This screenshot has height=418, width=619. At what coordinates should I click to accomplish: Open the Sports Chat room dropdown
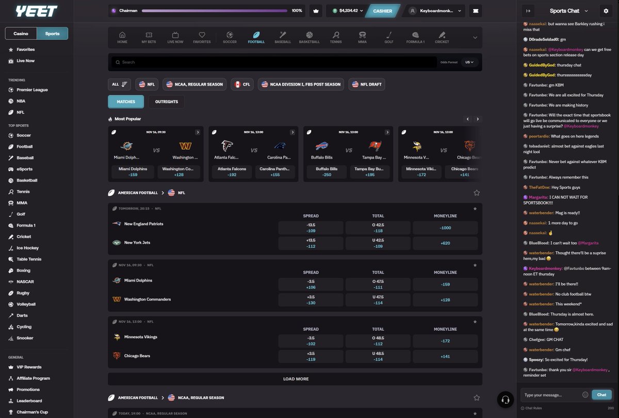coord(567,10)
